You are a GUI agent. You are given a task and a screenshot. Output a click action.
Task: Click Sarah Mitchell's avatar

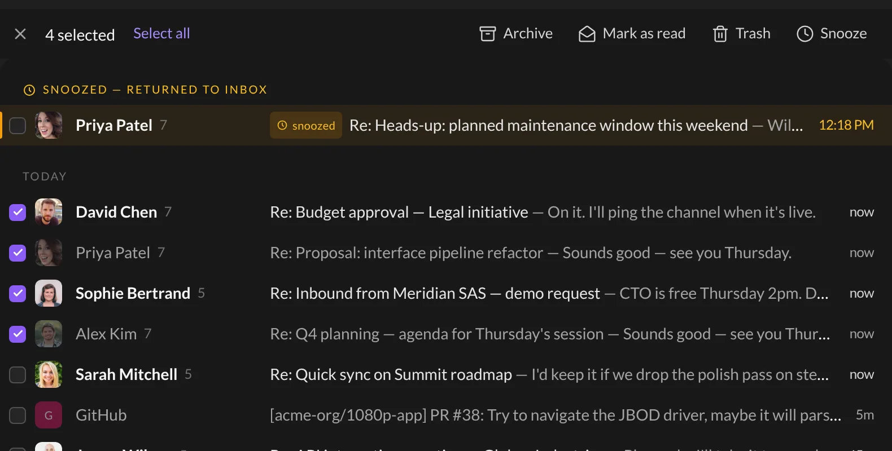click(x=49, y=374)
